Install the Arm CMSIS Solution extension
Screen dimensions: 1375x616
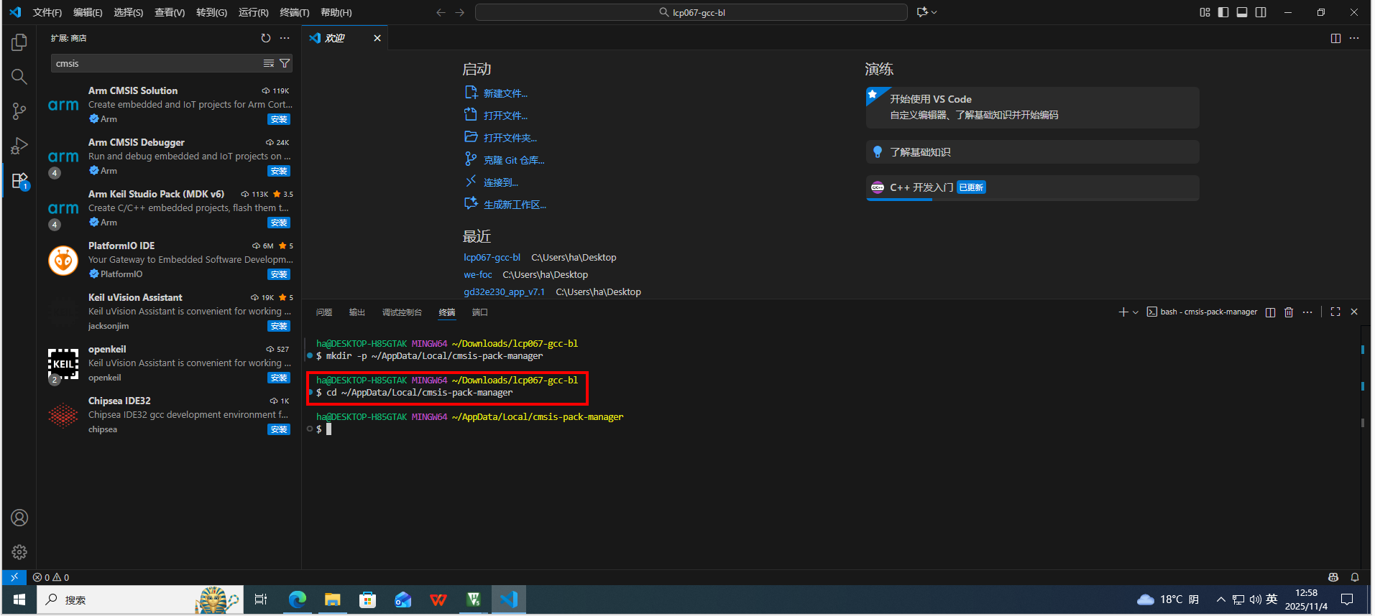279,120
